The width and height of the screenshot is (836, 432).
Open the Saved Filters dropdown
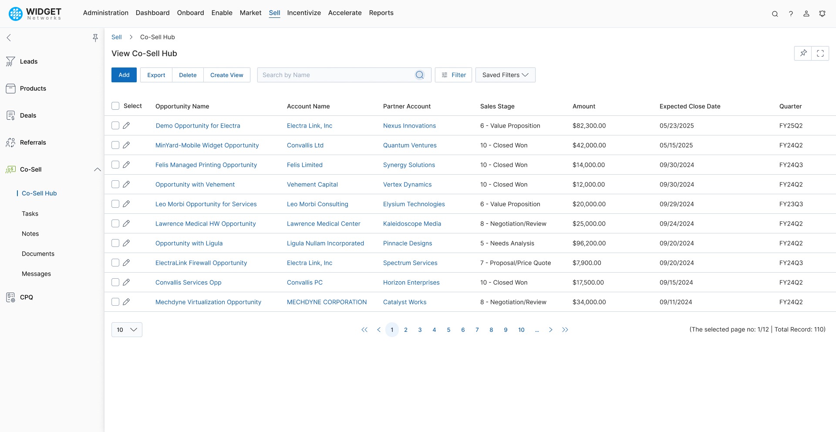click(x=505, y=74)
